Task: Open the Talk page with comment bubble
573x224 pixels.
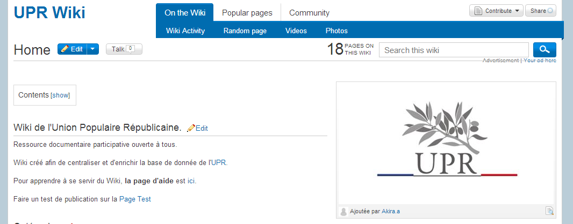Action: [124, 49]
